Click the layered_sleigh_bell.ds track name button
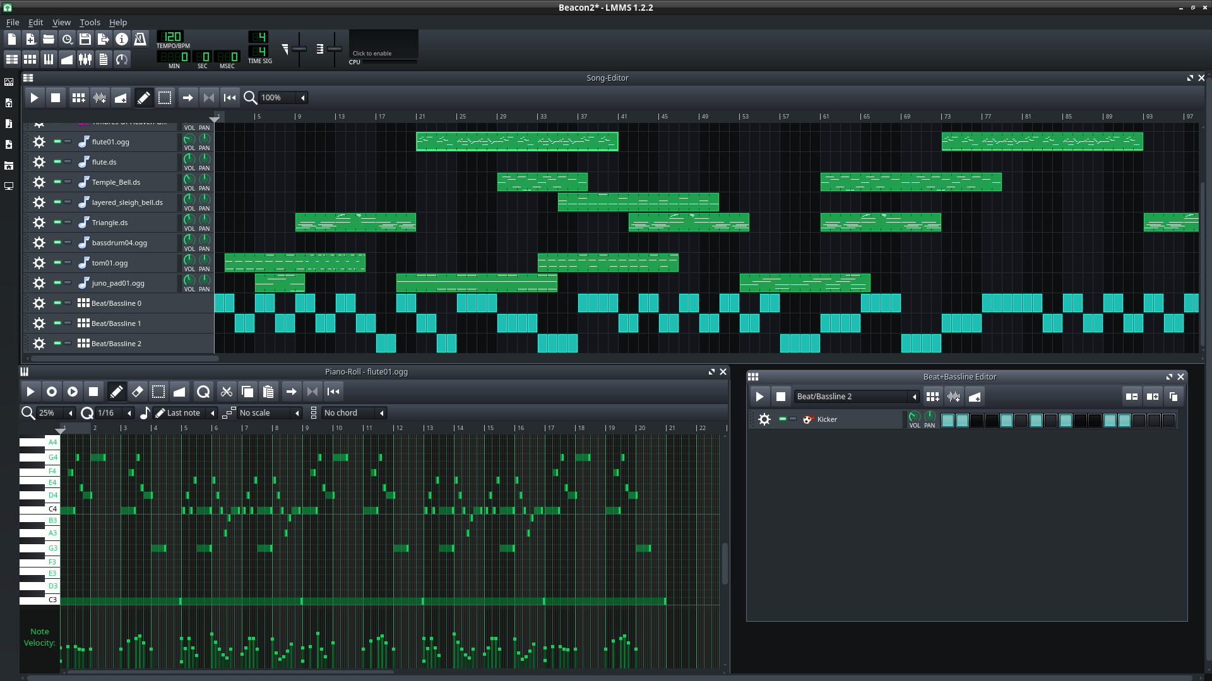Screen dimensions: 1212x681 (126, 202)
